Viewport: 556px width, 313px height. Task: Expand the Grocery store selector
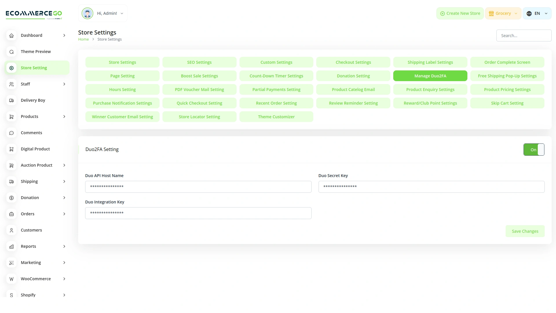coord(503,13)
